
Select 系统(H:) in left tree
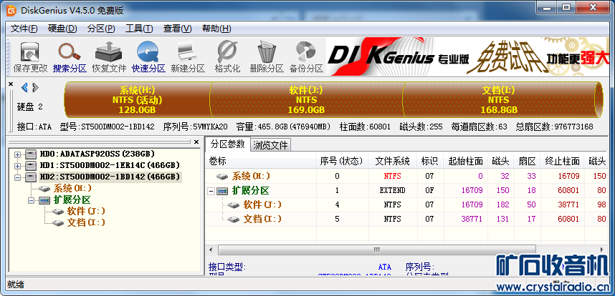[73, 188]
